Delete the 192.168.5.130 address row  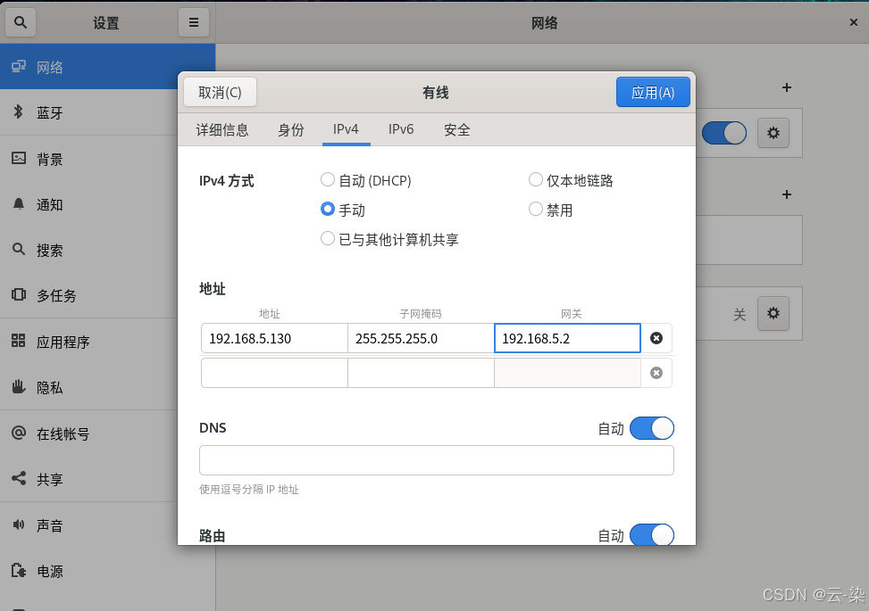pos(656,338)
